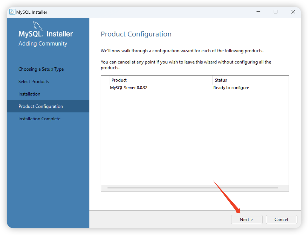Select the MySQL Server 8.0.32 row
Image resolution: width=308 pixels, height=235 pixels.
[x=195, y=88]
